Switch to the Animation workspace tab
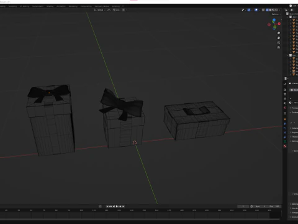Image resolution: width=298 pixels, height=224 pixels. (x=61, y=6)
